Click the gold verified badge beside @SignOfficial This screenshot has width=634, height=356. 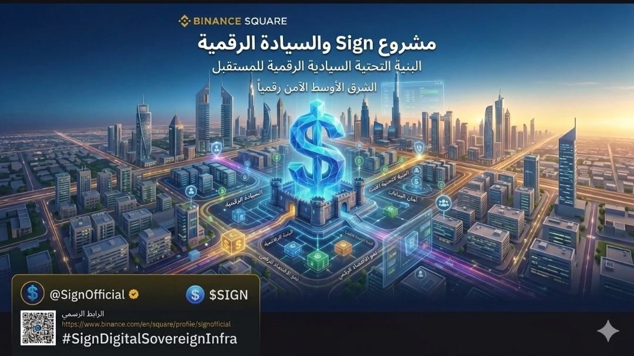coord(134,294)
